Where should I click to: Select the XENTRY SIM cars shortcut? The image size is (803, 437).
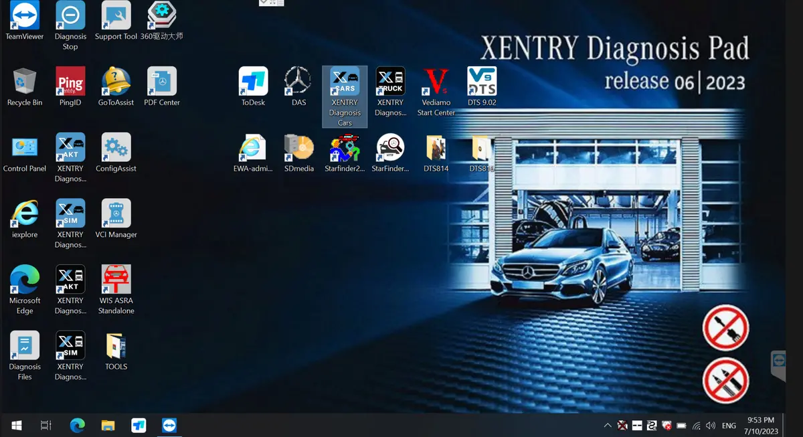tap(70, 224)
